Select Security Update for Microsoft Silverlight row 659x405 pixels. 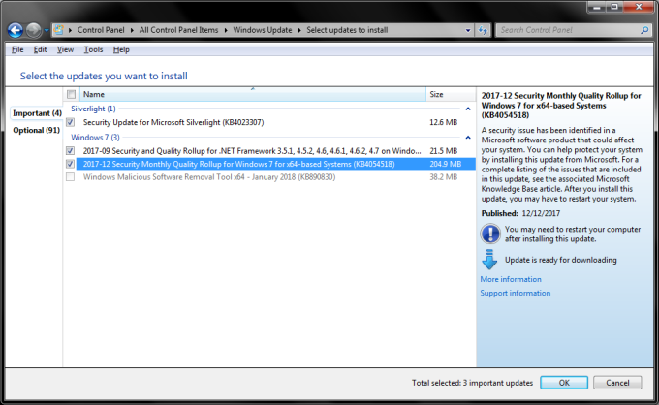[x=269, y=122]
